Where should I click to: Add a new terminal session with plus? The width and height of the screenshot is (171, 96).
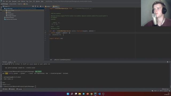pyautogui.click(x=15, y=62)
